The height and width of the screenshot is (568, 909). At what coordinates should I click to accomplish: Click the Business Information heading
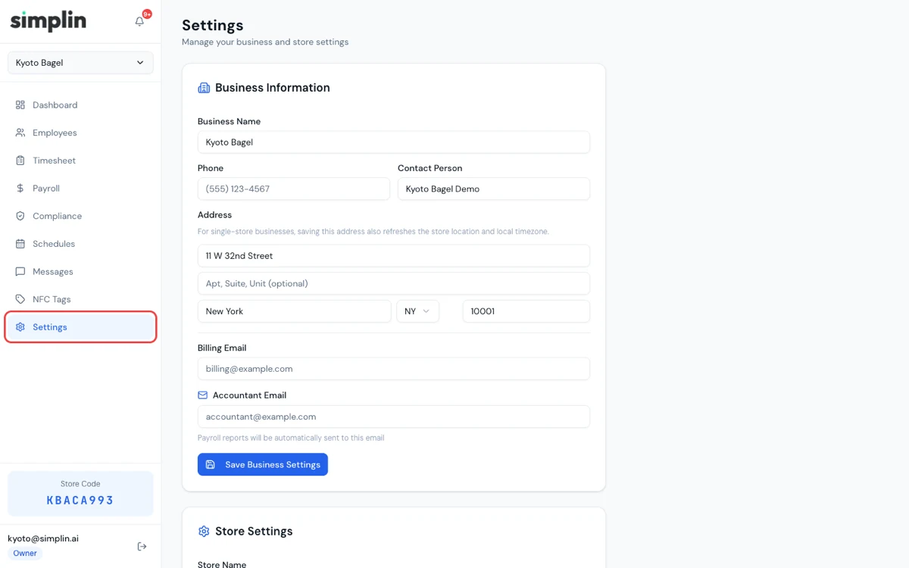tap(273, 88)
